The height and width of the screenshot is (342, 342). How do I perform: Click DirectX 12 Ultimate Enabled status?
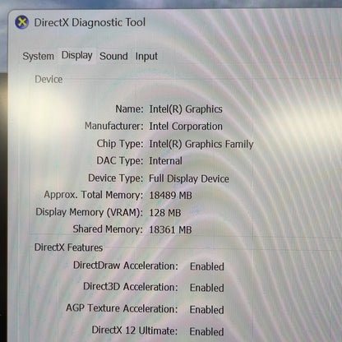click(206, 331)
